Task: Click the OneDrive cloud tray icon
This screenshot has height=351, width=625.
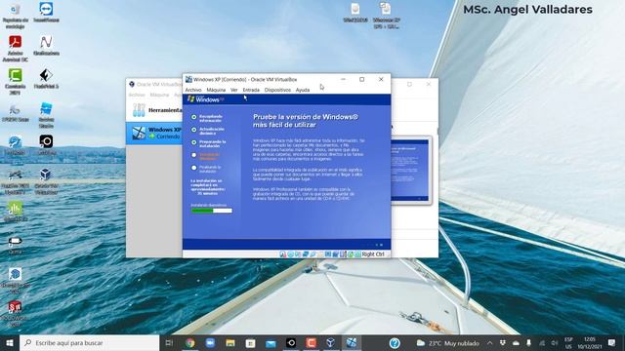Action: 516,343
